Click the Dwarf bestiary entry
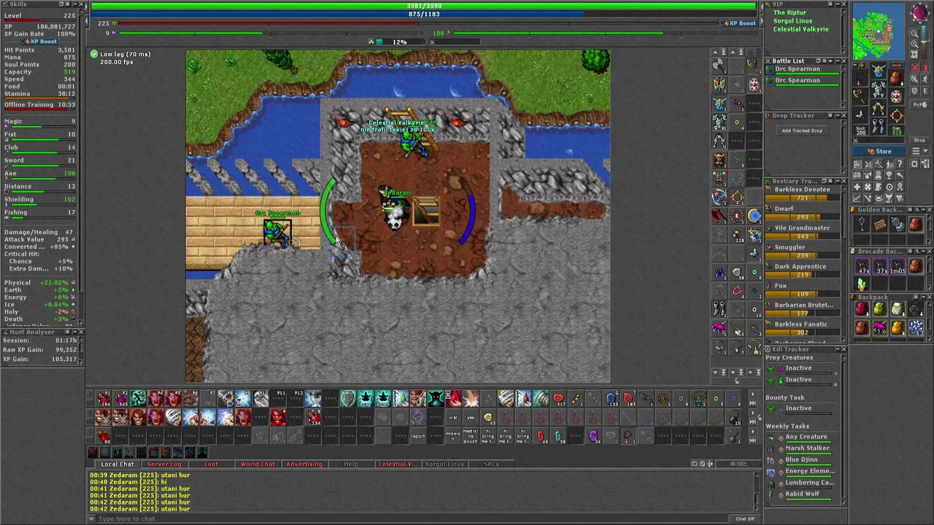The width and height of the screenshot is (934, 525). (x=803, y=212)
